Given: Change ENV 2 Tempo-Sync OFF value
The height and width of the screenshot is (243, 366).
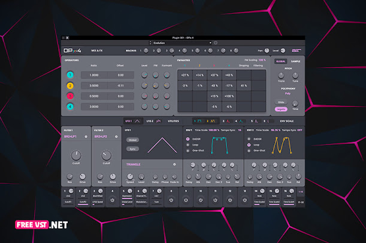Looking at the screenshot, I should [x=300, y=130].
